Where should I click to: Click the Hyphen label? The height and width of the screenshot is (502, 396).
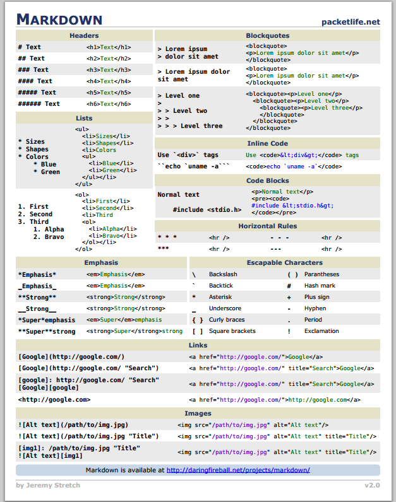tap(315, 308)
